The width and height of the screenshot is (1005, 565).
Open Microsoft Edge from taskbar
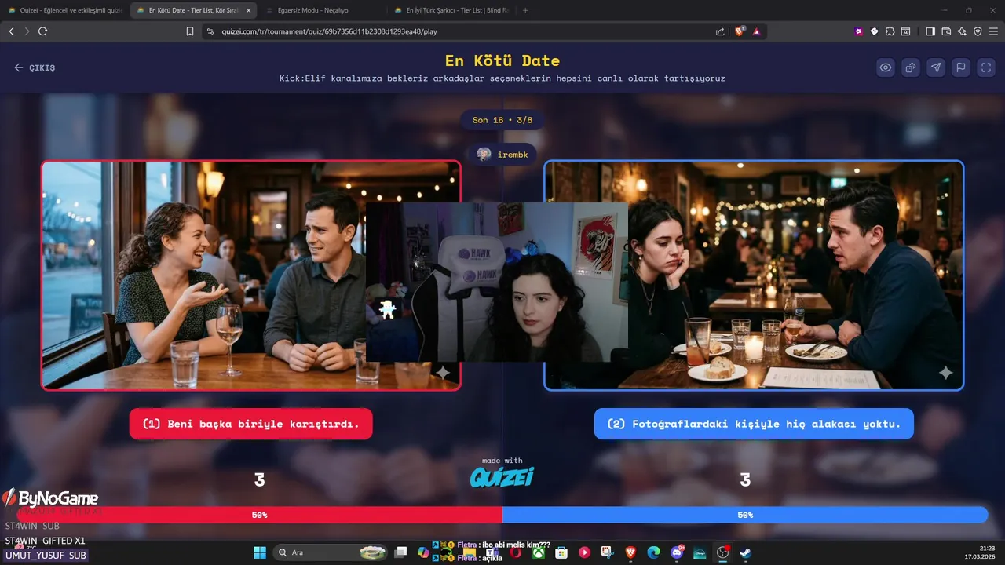[x=654, y=552]
